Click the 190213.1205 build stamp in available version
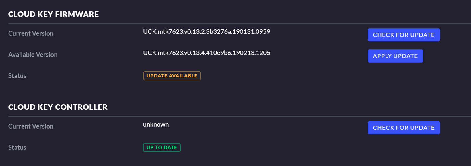Viewport: 471px width, 166px height. 251,53
